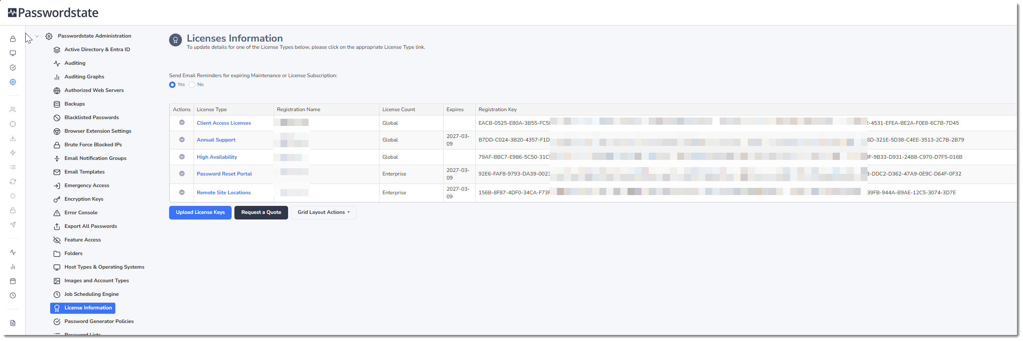This screenshot has width=1023, height=341.
Task: Open the Remote Site Locations link
Action: (x=224, y=193)
